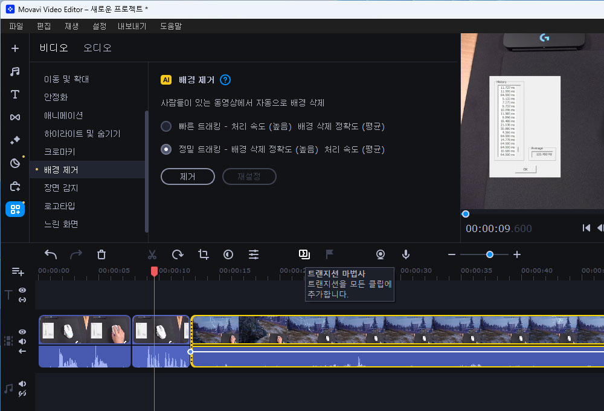Mute the audio track speaker icon
The height and width of the screenshot is (411, 604).
[22, 384]
